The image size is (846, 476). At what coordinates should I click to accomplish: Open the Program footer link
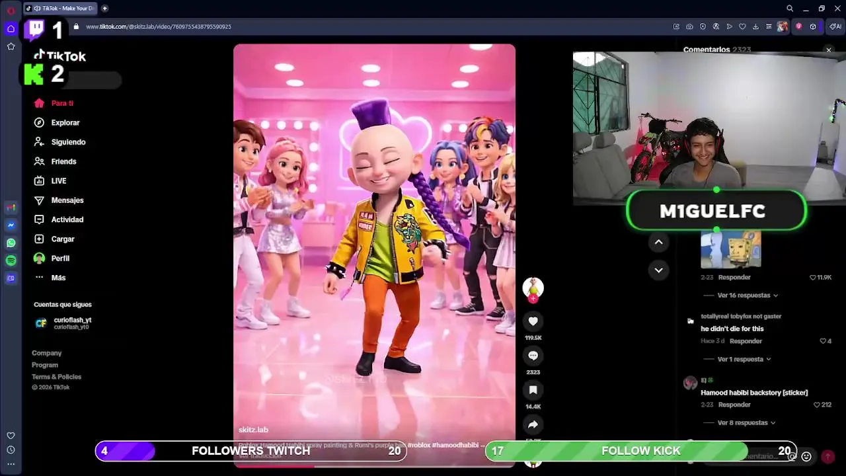[45, 365]
